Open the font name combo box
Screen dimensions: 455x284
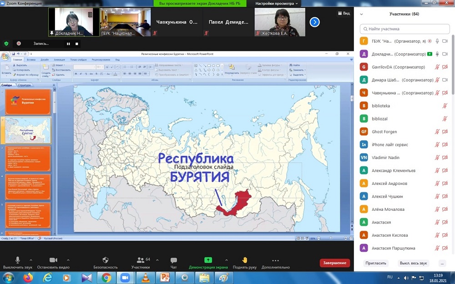(x=85, y=67)
